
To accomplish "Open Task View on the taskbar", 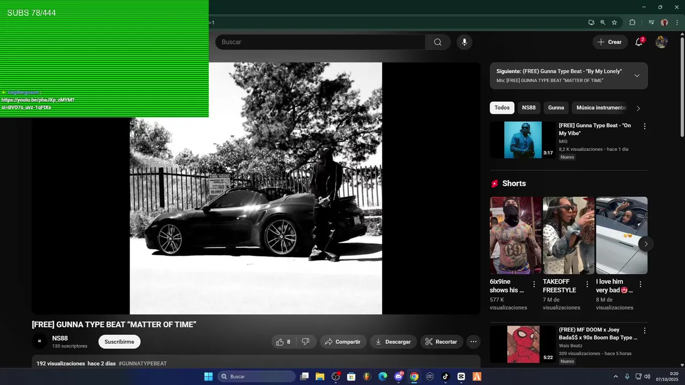I will tap(305, 376).
